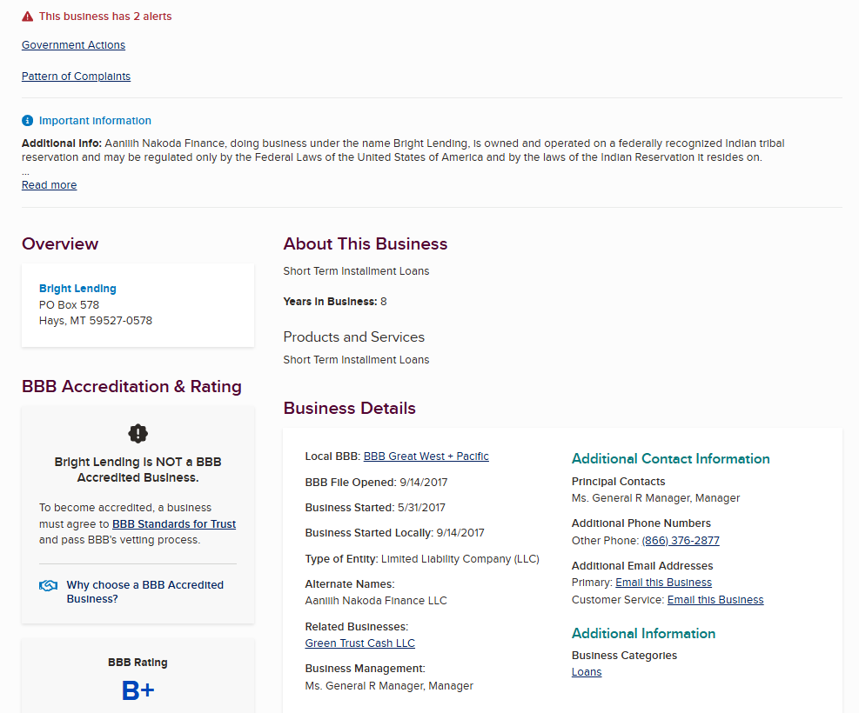Click the handshake icon beside Why choose
The image size is (859, 713).
click(48, 585)
